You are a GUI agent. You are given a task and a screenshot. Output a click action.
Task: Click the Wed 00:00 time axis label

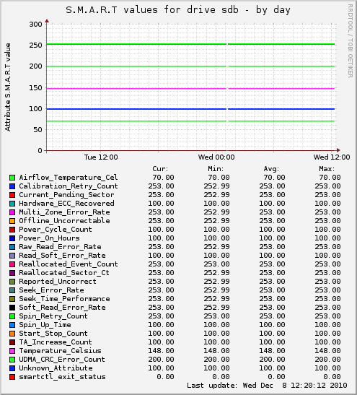(216, 157)
